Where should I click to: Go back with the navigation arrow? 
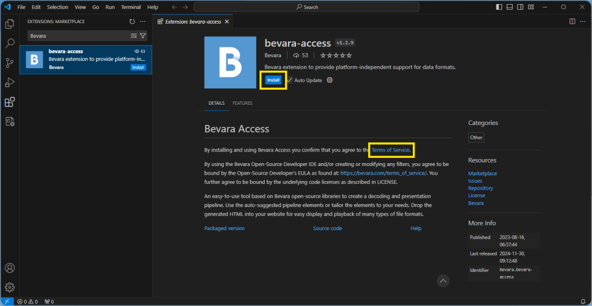point(175,7)
